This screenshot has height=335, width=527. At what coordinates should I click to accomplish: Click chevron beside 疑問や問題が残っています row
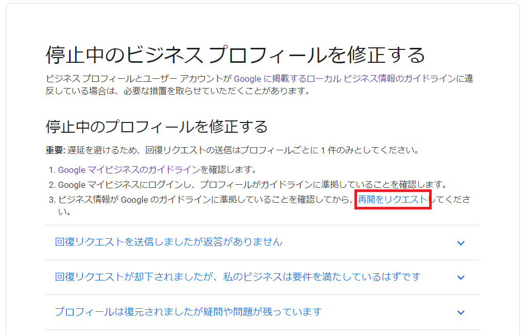(x=461, y=312)
